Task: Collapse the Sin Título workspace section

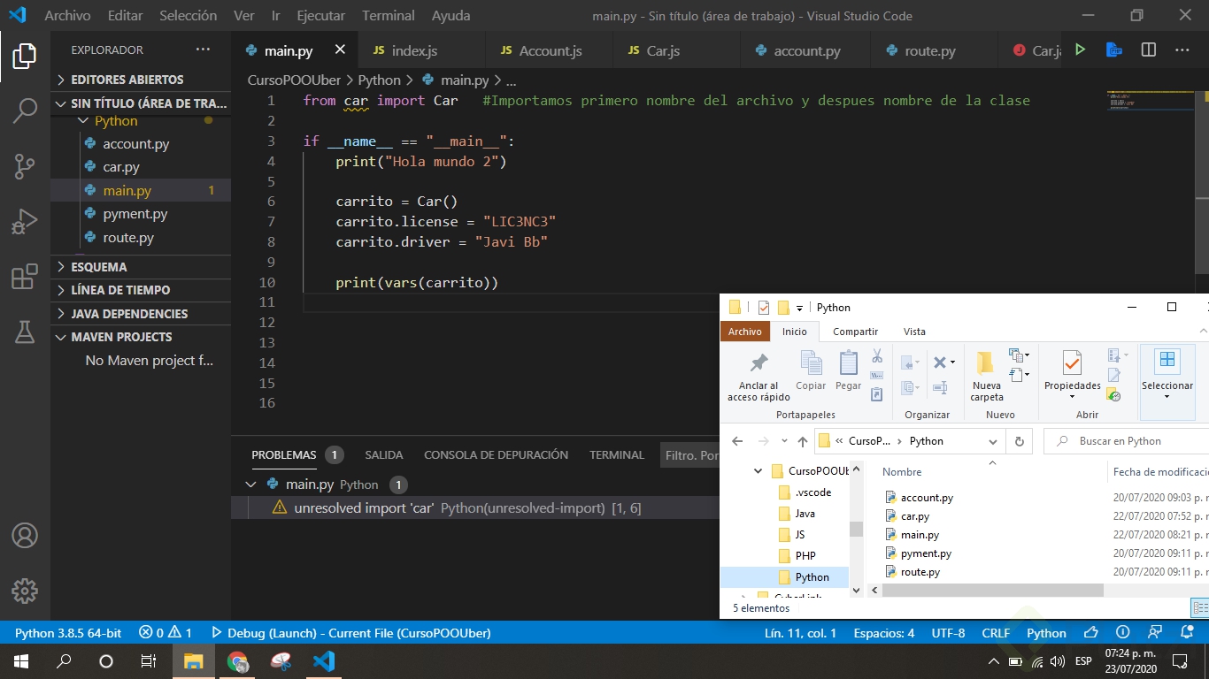Action: [x=141, y=103]
